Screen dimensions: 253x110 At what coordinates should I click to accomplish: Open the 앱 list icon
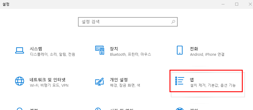click(179, 81)
